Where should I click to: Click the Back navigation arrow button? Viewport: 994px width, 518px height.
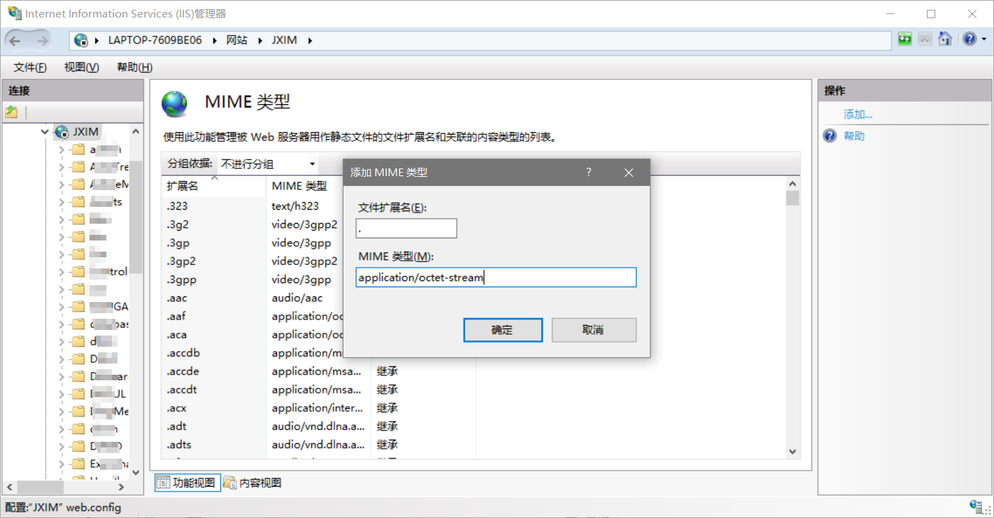point(15,41)
